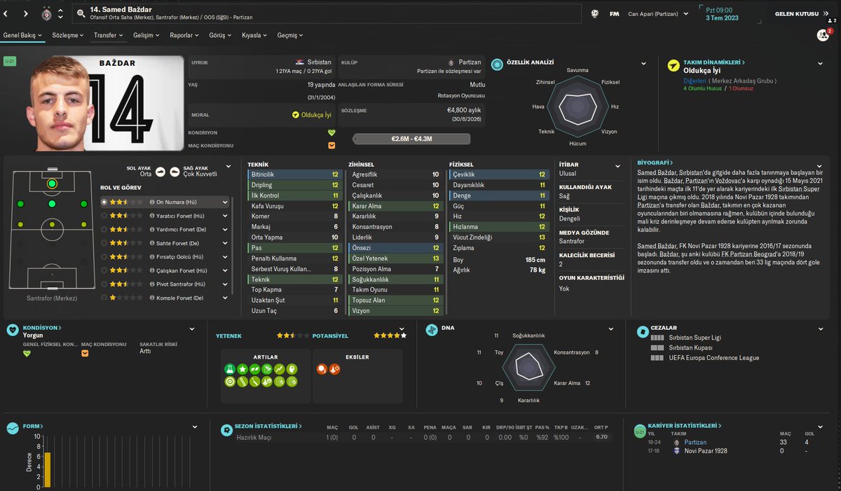Expand the Yaratıcı Forvet duty dropdown
This screenshot has width=841, height=491.
(225, 216)
